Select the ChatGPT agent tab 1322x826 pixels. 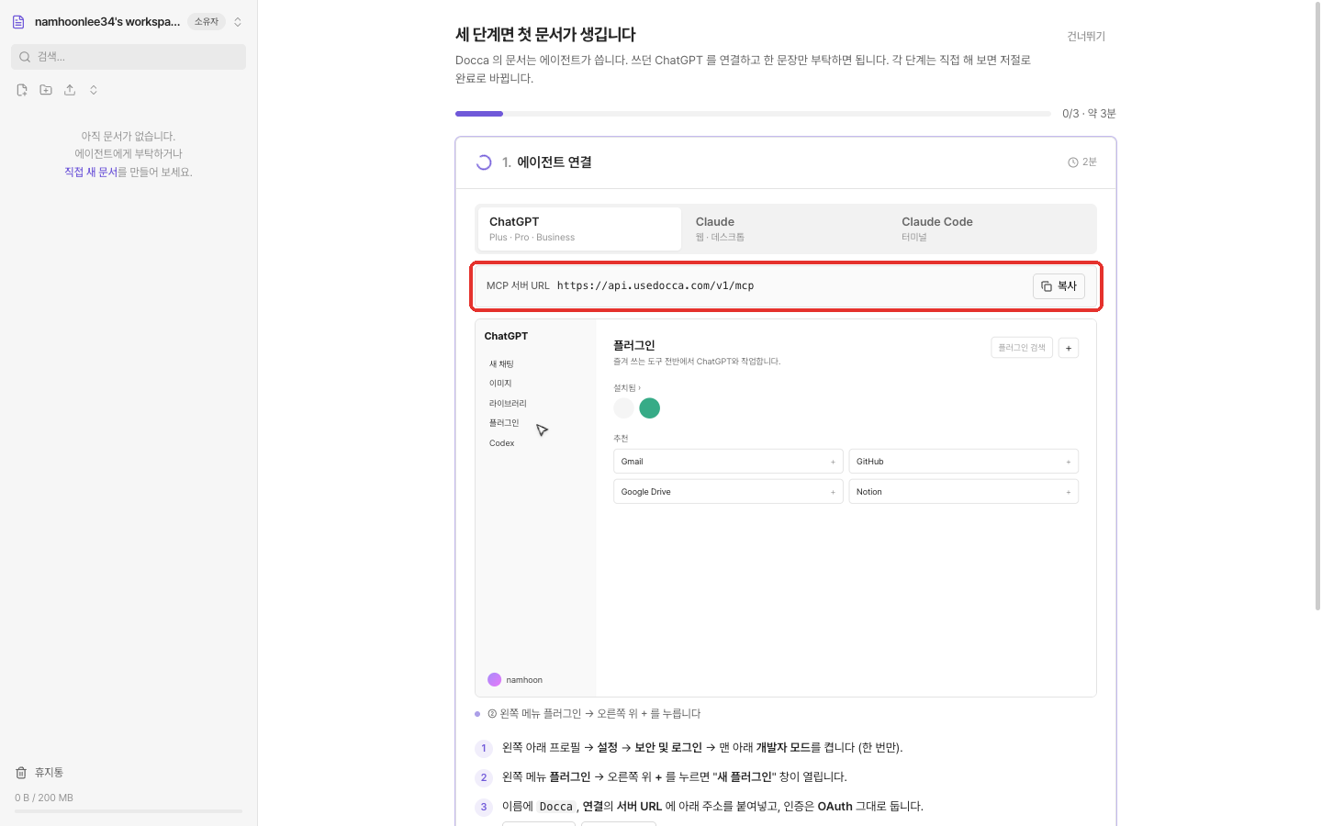coord(579,229)
